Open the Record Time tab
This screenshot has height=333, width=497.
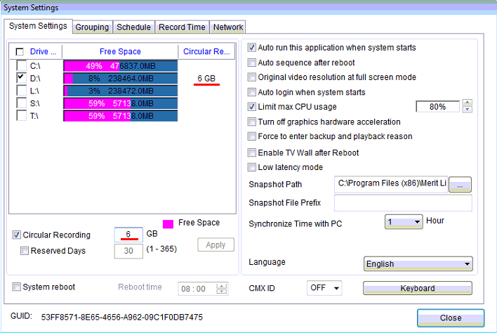pos(182,27)
